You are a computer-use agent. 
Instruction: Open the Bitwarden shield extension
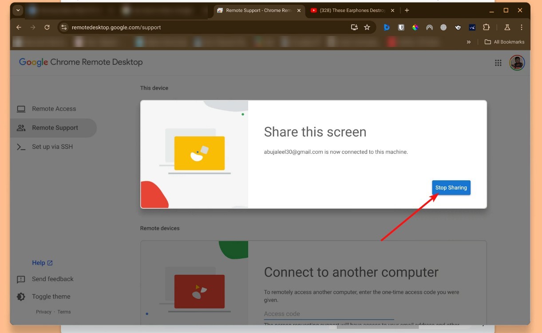(x=401, y=27)
